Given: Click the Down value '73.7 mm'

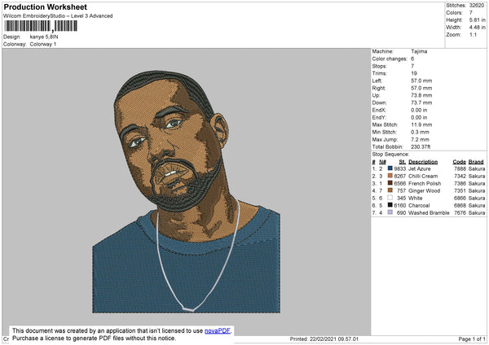Looking at the screenshot, I should click(x=421, y=103).
